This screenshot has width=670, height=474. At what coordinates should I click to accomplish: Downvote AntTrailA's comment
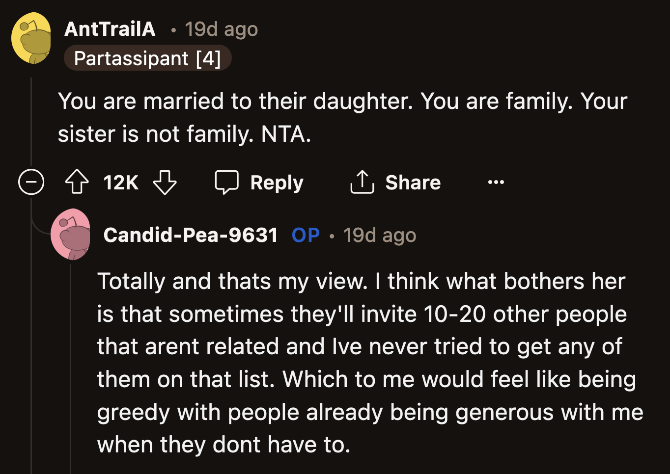coord(165,183)
